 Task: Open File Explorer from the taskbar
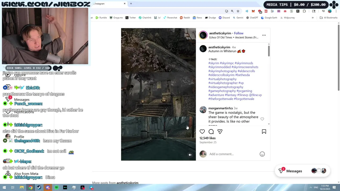pyautogui.click(x=22, y=188)
